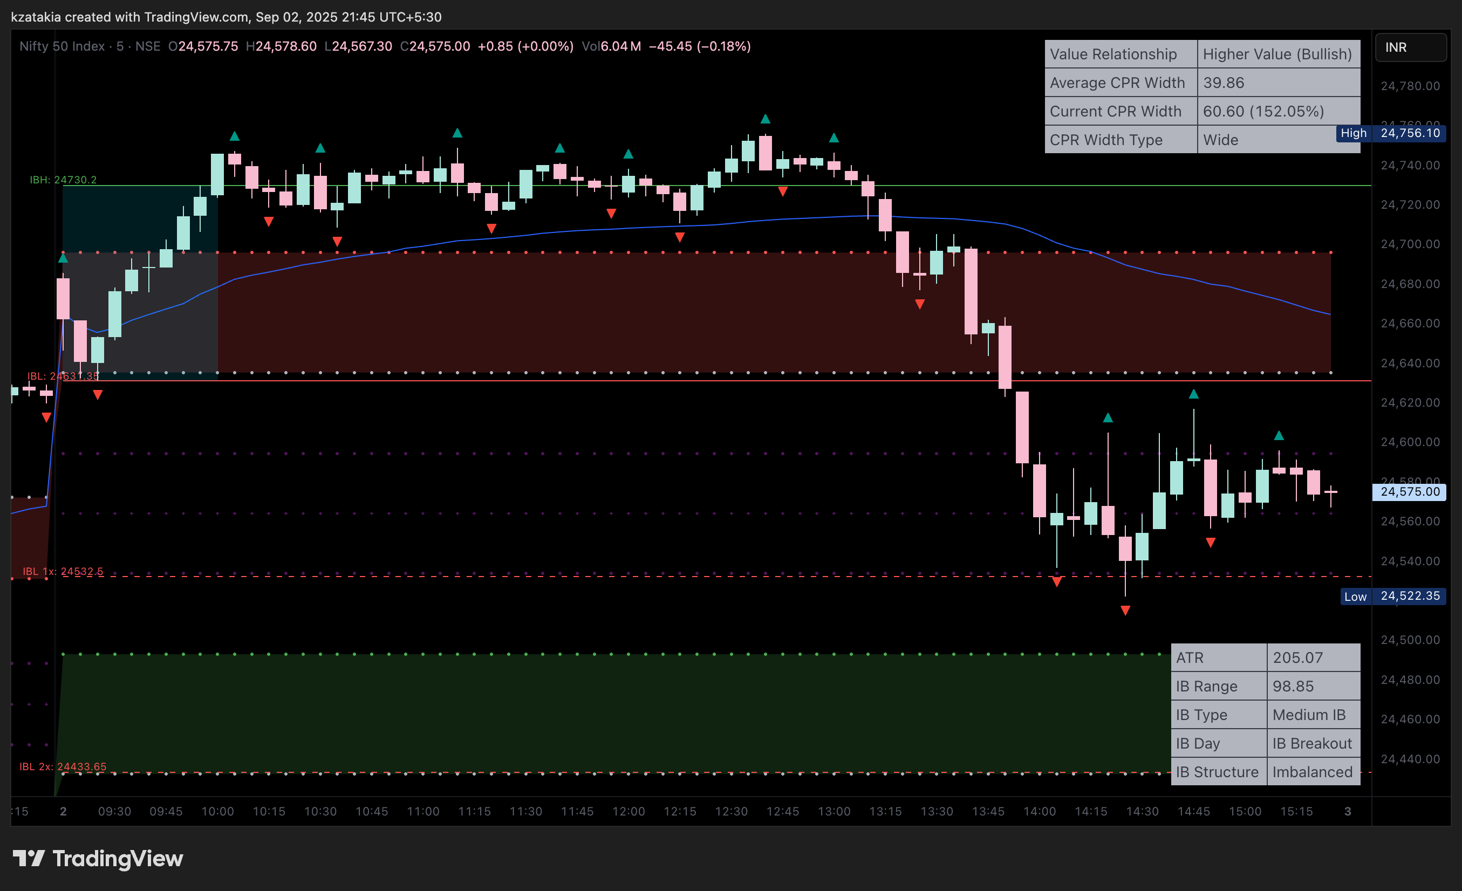Click the date label 2 on time axis
Image resolution: width=1462 pixels, height=891 pixels.
[x=63, y=811]
